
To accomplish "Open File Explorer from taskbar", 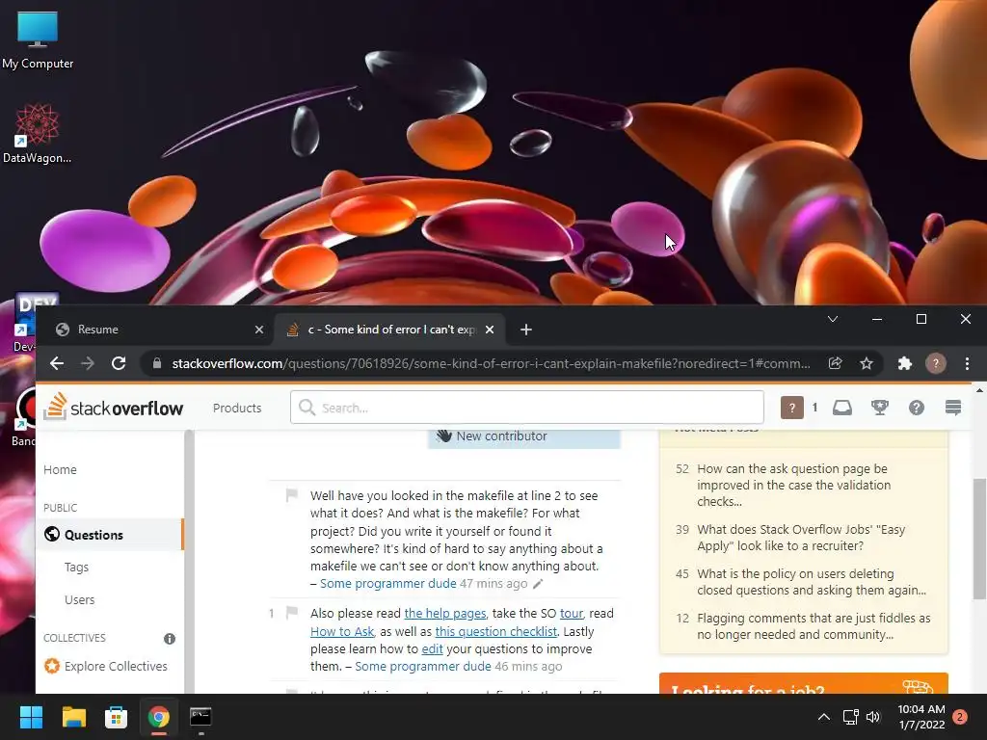I will pyautogui.click(x=73, y=717).
